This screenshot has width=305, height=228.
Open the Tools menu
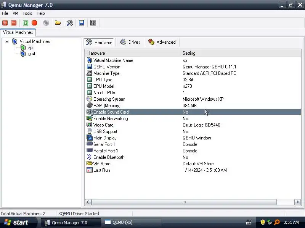(x=27, y=13)
